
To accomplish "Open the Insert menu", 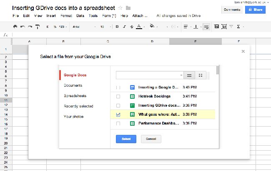I will coord(51,16).
